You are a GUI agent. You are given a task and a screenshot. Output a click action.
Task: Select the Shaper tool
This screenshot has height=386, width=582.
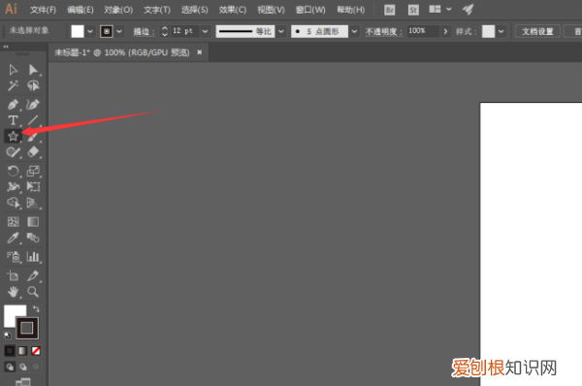pos(13,152)
